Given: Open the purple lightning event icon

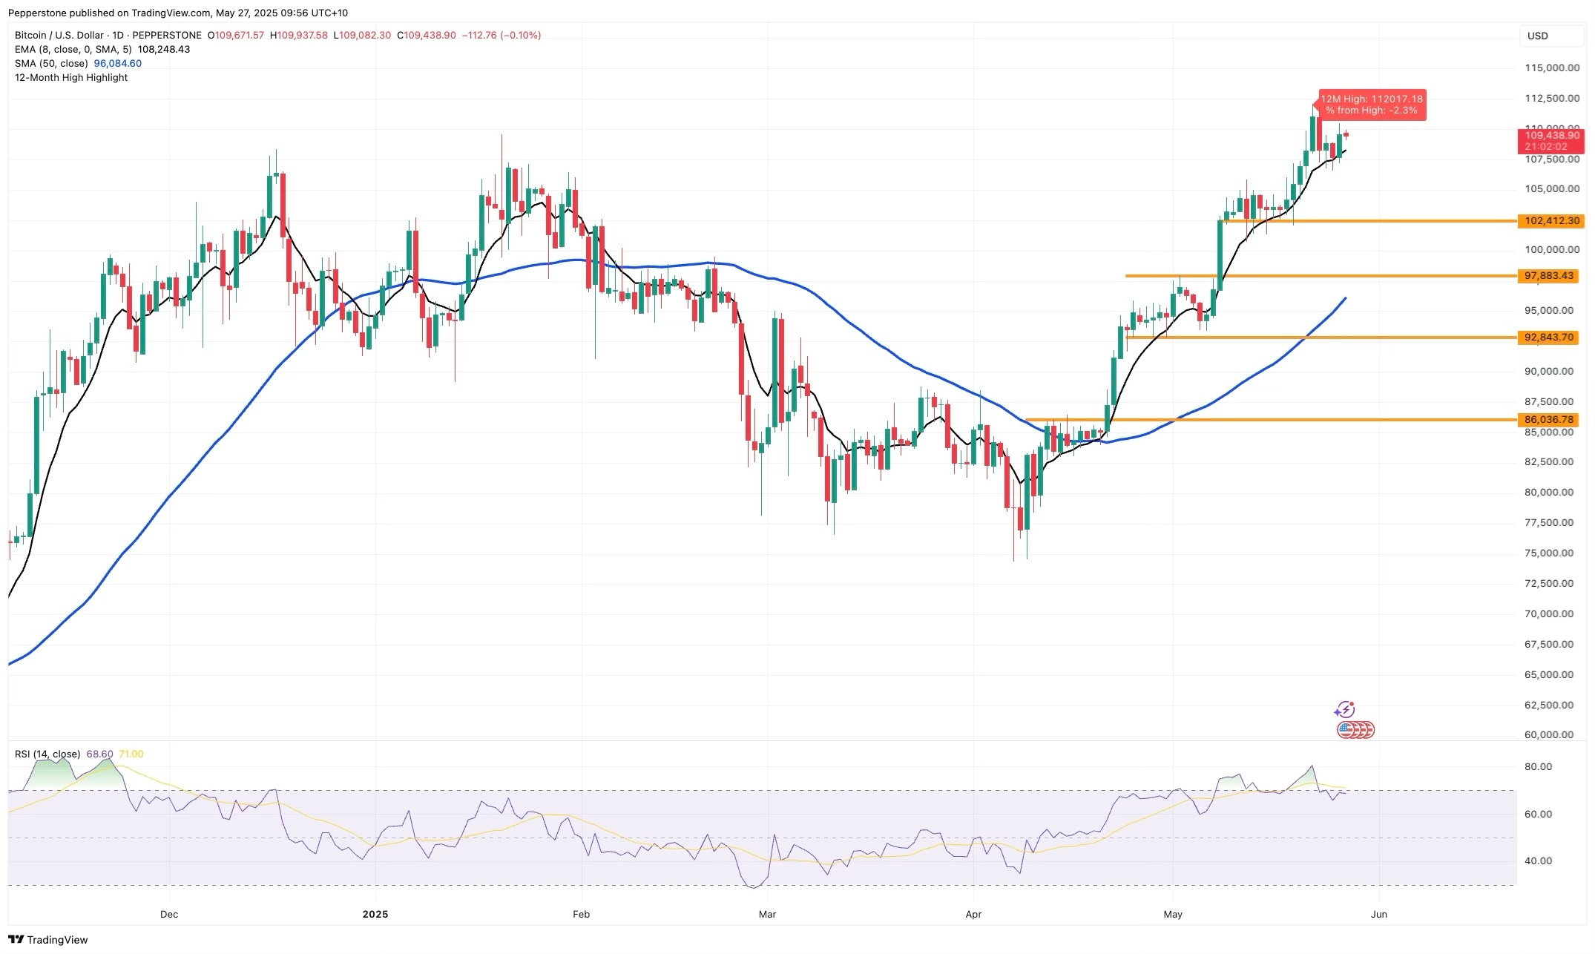Looking at the screenshot, I should [x=1344, y=710].
